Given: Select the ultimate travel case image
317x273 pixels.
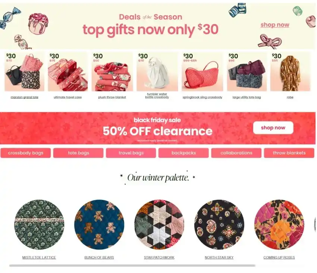Looking at the screenshot, I should click(x=68, y=72).
